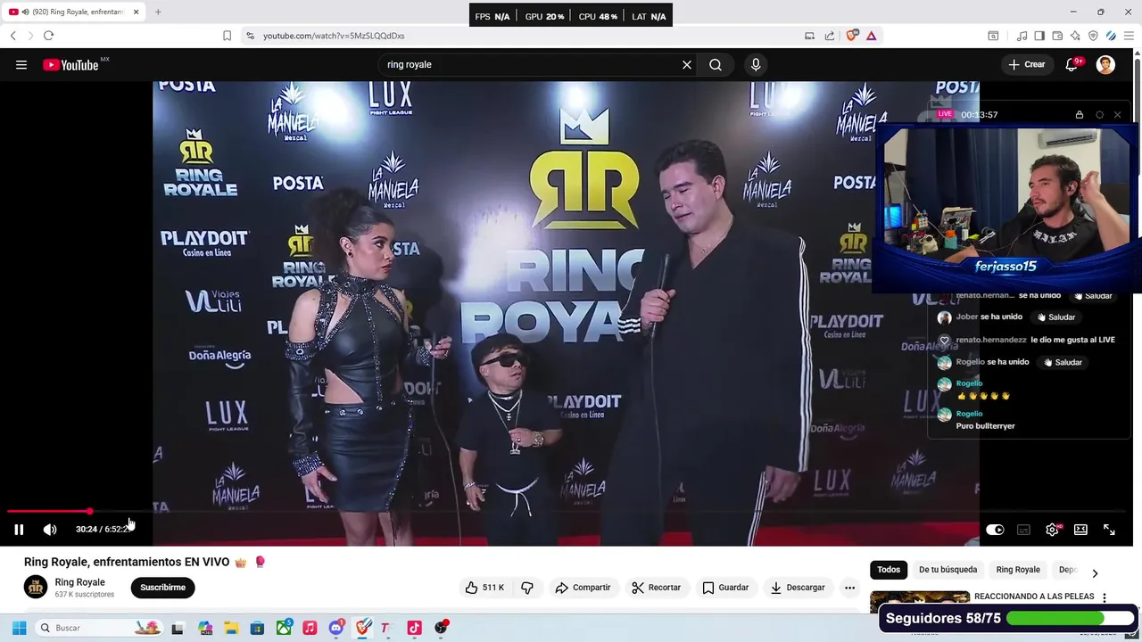Image resolution: width=1142 pixels, height=642 pixels.
Task: Open options for the REACCIONANDO A LAS PELEAS video
Action: [x=1105, y=598]
